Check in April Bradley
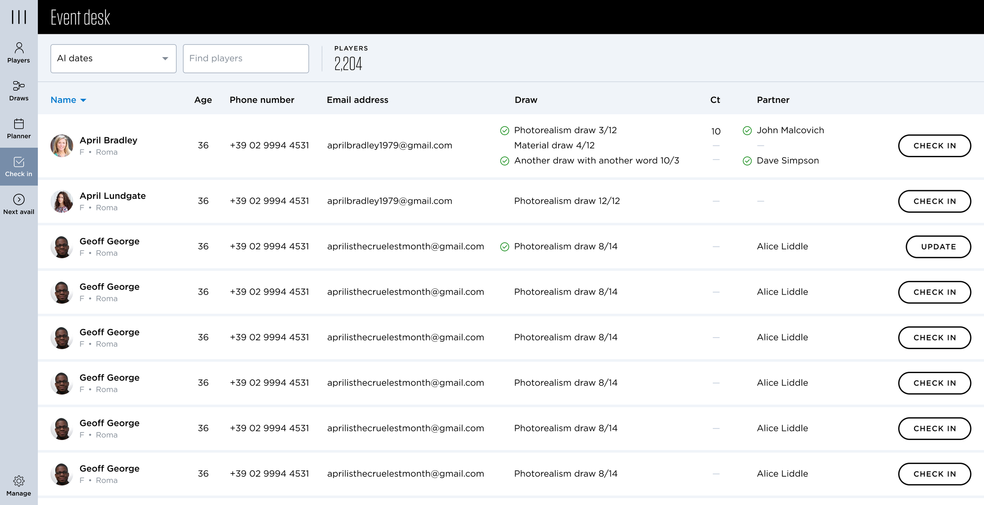Viewport: 984px width, 505px height. 934,146
